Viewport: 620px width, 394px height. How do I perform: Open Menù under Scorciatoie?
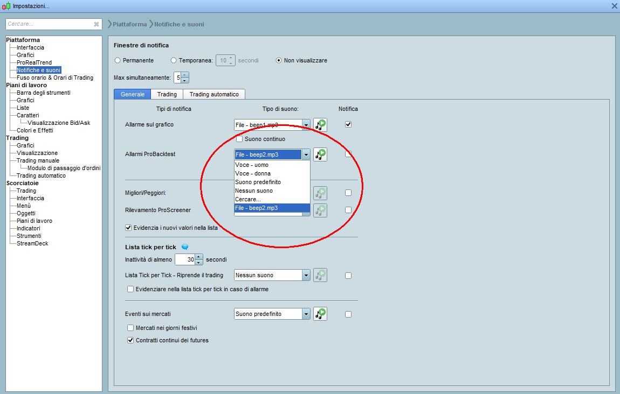[24, 206]
